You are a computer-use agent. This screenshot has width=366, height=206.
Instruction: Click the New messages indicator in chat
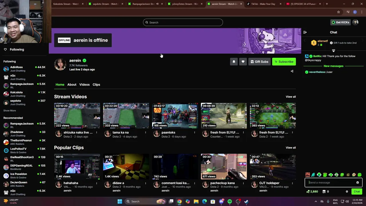[333, 66]
